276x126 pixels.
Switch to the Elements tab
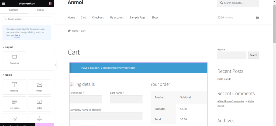(x=14, y=10)
